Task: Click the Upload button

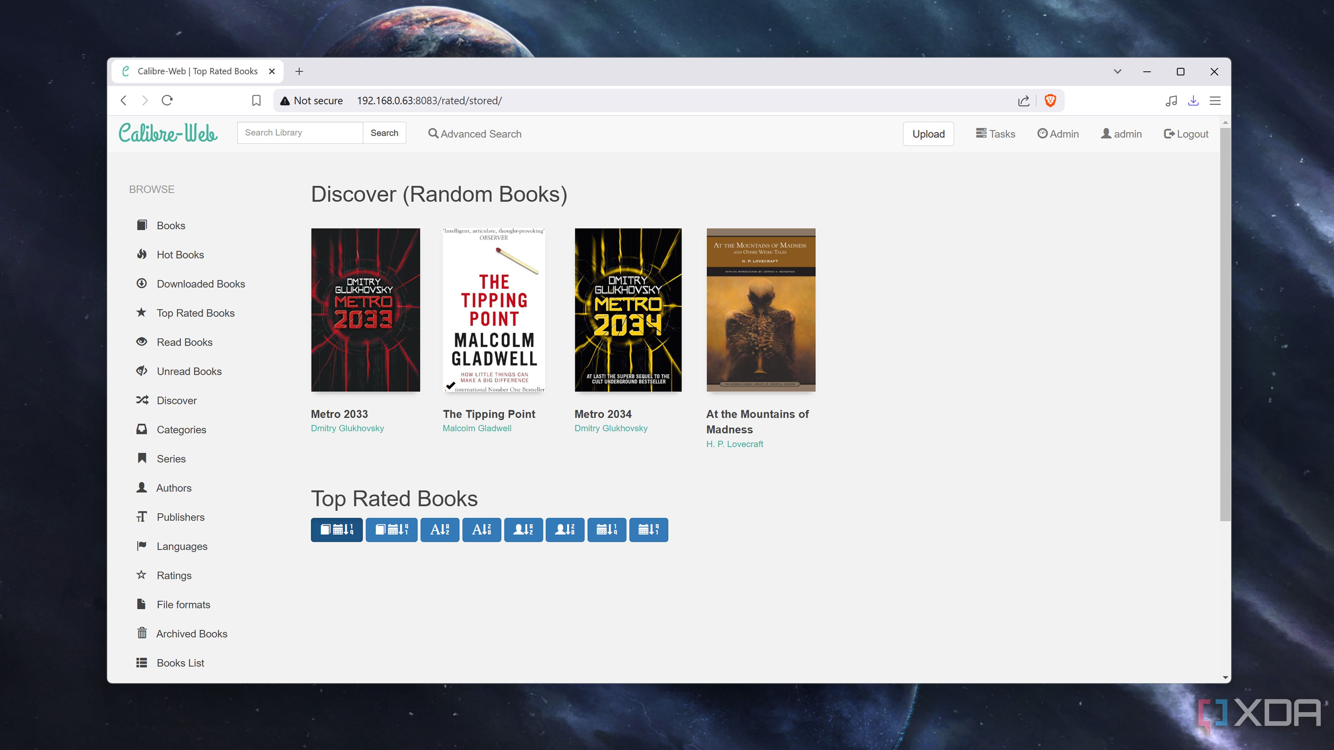Action: click(x=929, y=134)
